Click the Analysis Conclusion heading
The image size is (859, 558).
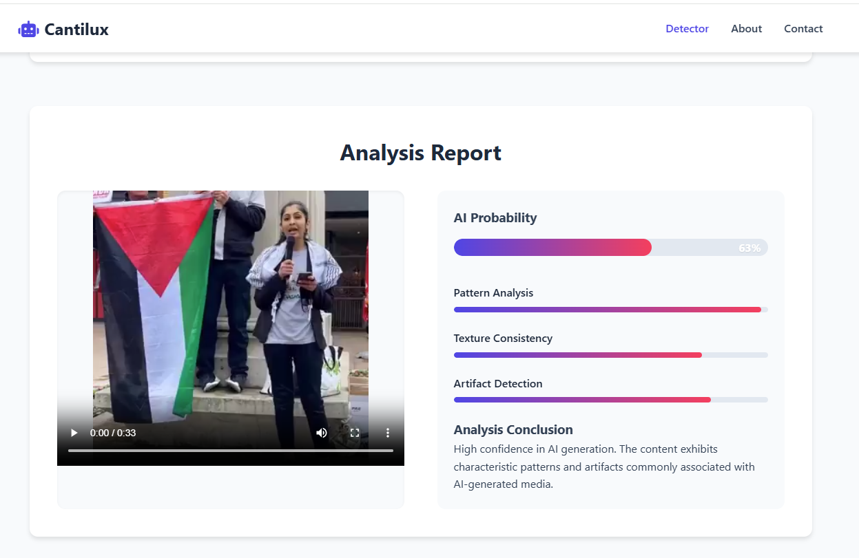(513, 430)
